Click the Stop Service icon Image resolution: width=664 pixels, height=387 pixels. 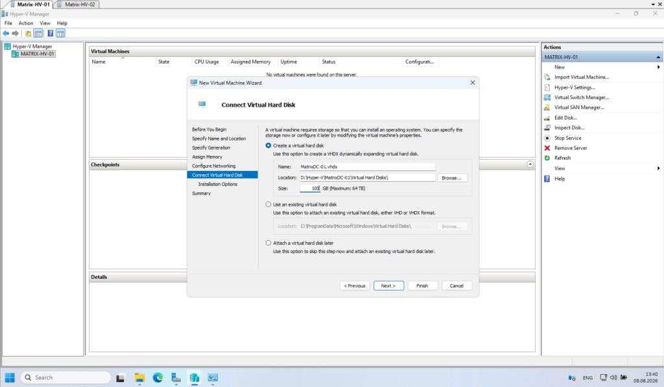(x=547, y=138)
